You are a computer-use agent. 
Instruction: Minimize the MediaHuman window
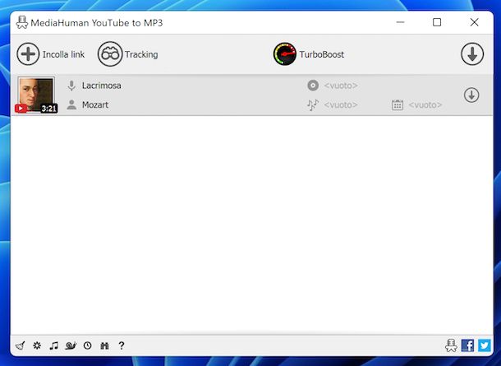(400, 22)
